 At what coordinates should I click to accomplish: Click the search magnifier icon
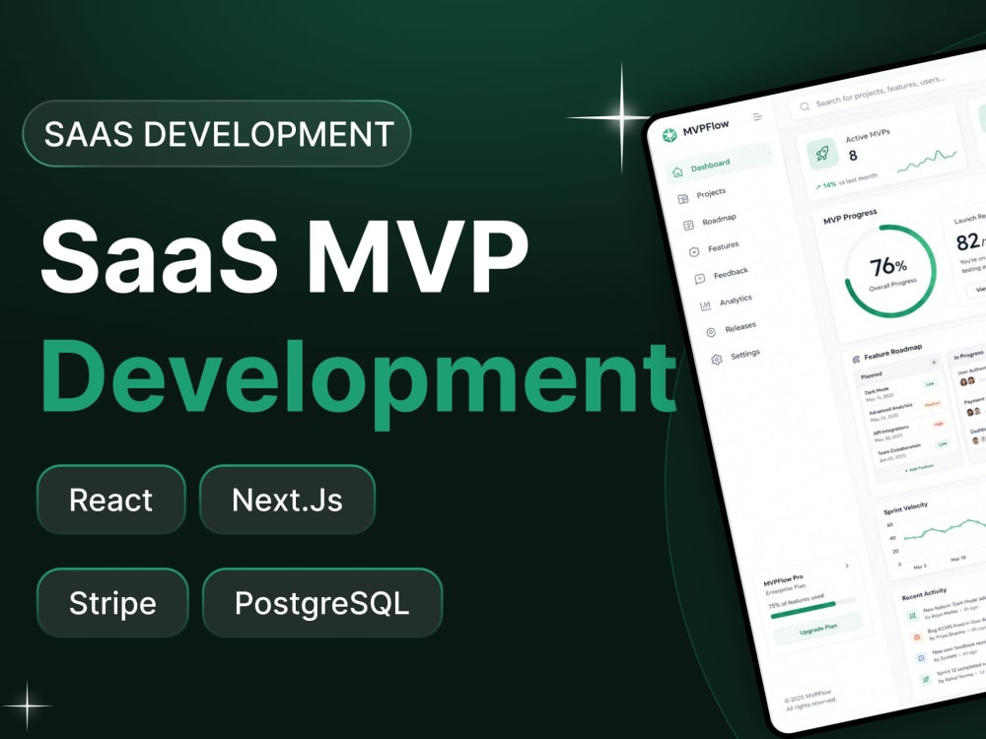click(x=805, y=106)
